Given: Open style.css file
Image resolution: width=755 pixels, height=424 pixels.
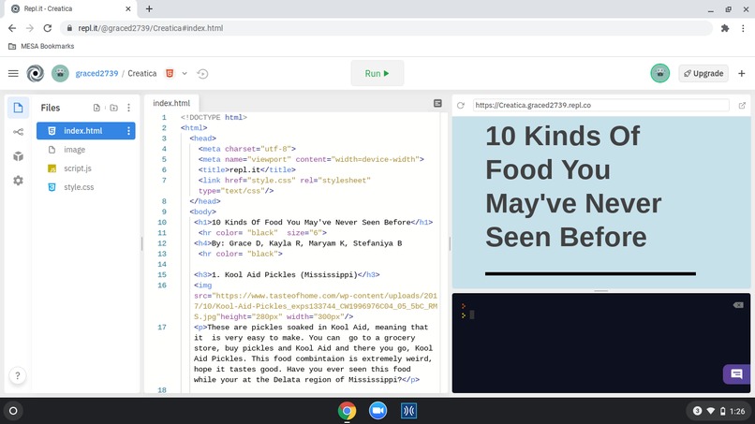Looking at the screenshot, I should click(79, 187).
